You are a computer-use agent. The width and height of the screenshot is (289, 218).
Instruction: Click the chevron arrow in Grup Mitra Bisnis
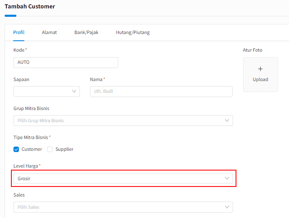pyautogui.click(x=227, y=121)
